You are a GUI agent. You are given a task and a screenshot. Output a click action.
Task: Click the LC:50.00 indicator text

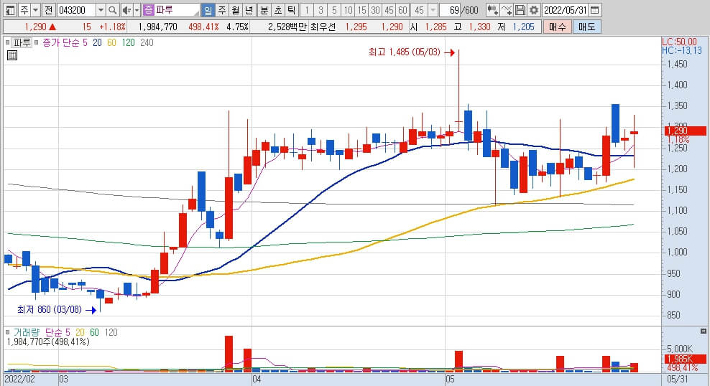coord(680,42)
